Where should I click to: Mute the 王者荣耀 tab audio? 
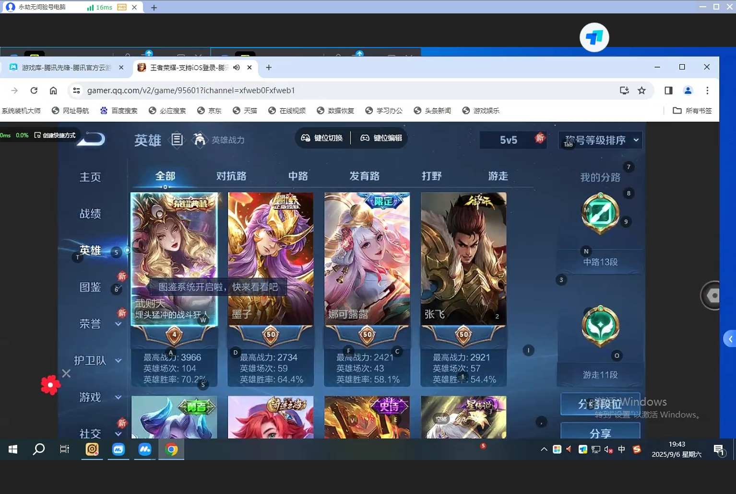pyautogui.click(x=237, y=68)
